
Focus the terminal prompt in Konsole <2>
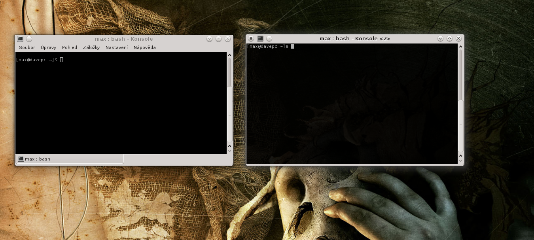[x=270, y=47]
